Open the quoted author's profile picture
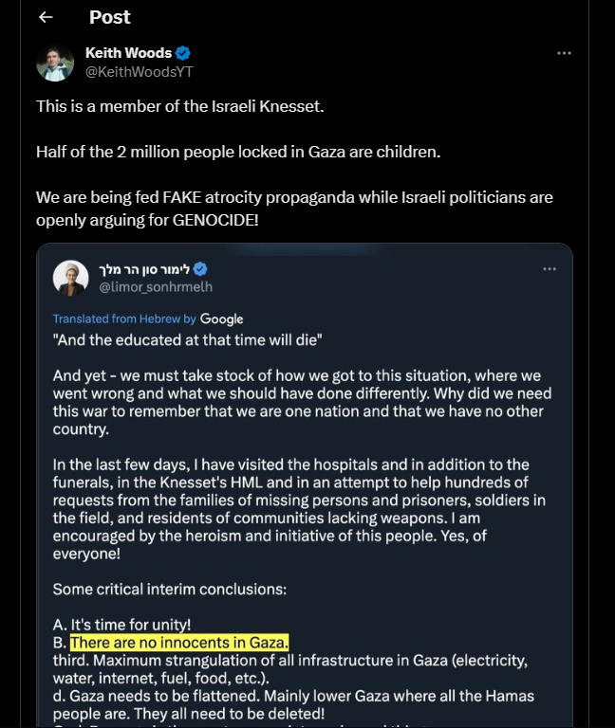The height and width of the screenshot is (728, 615). coord(70,278)
